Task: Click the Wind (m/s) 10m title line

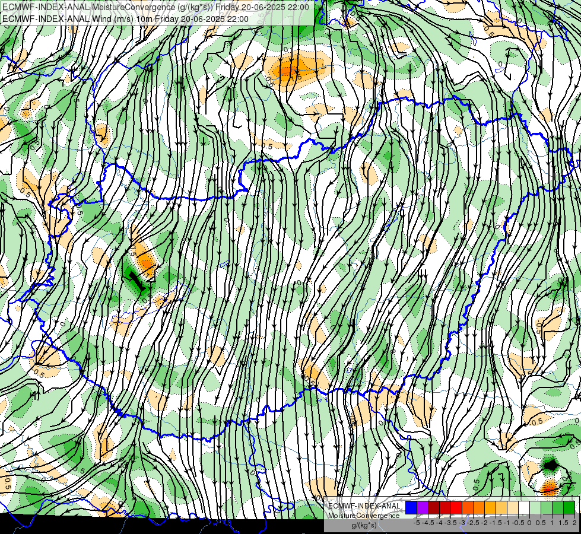Action: pos(125,19)
